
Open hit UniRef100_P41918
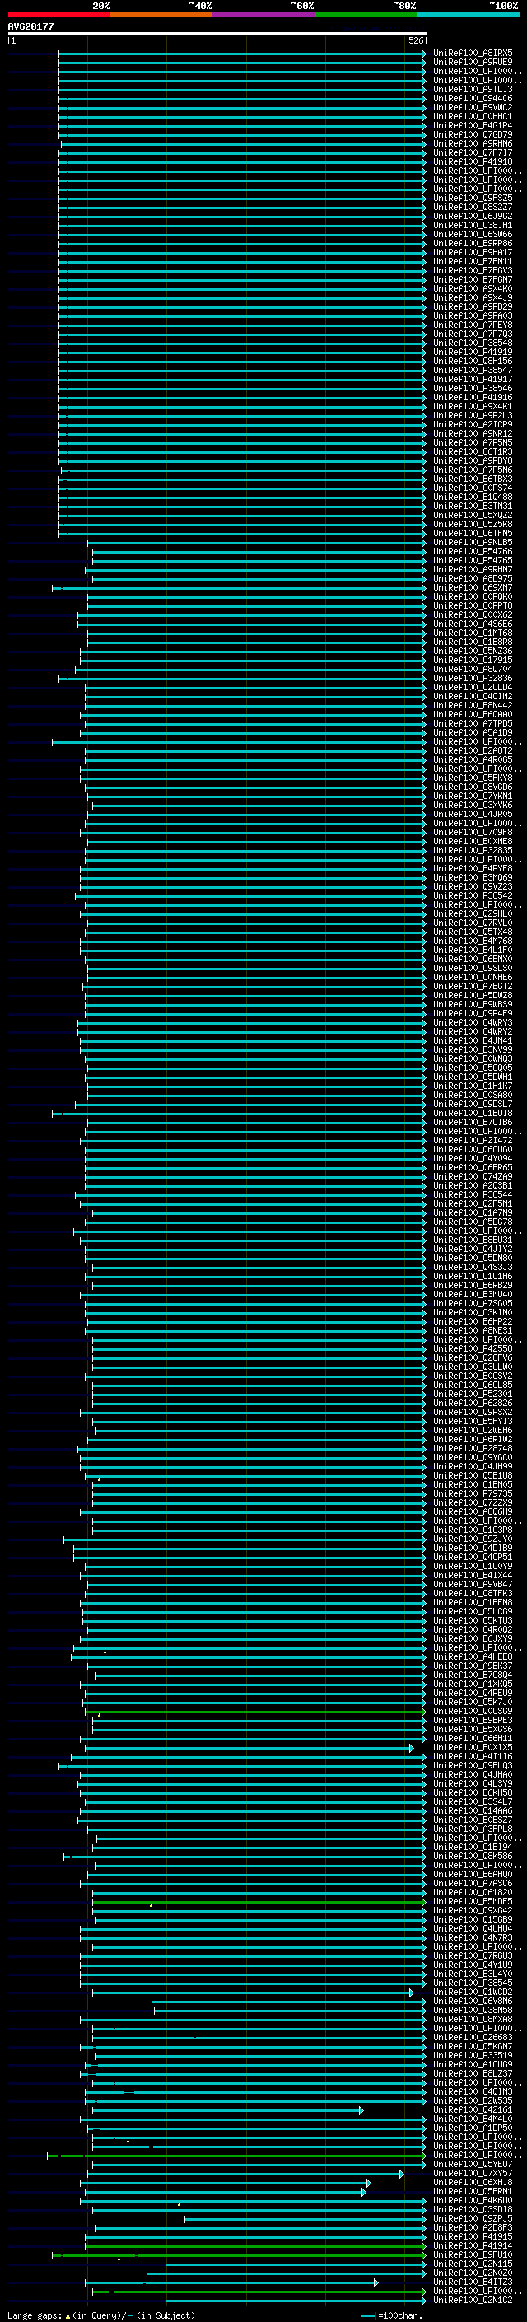pos(473,162)
